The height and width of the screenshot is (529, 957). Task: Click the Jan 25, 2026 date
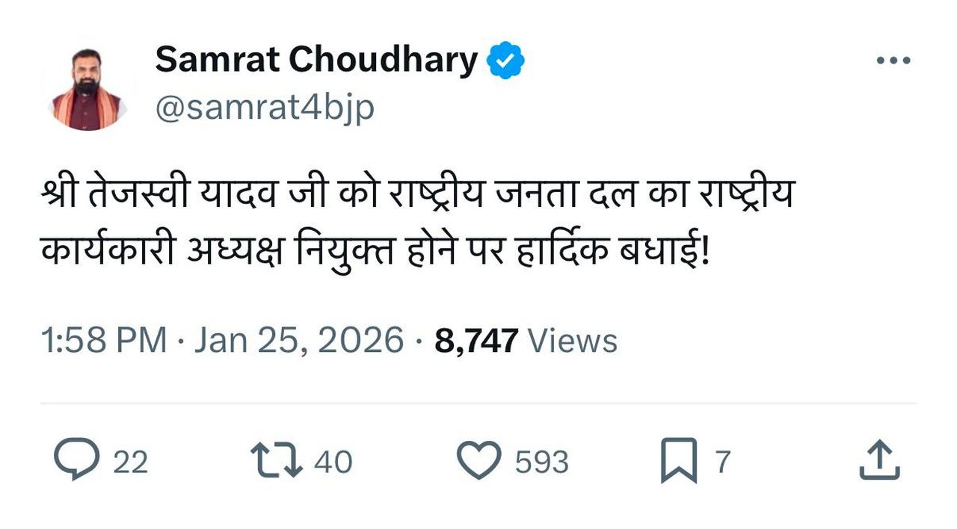click(x=299, y=341)
